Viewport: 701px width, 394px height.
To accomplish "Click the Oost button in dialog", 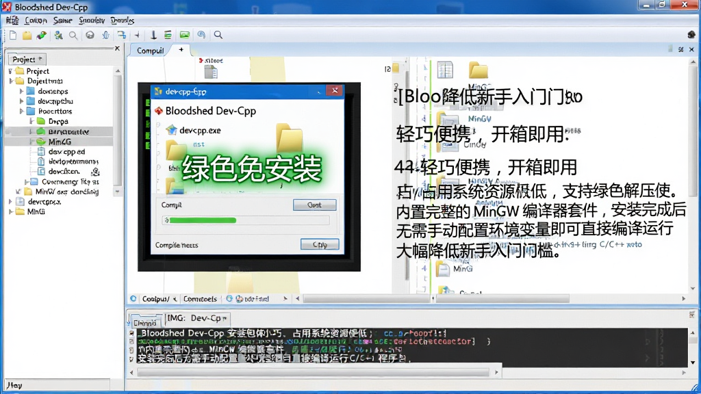I will (314, 205).
